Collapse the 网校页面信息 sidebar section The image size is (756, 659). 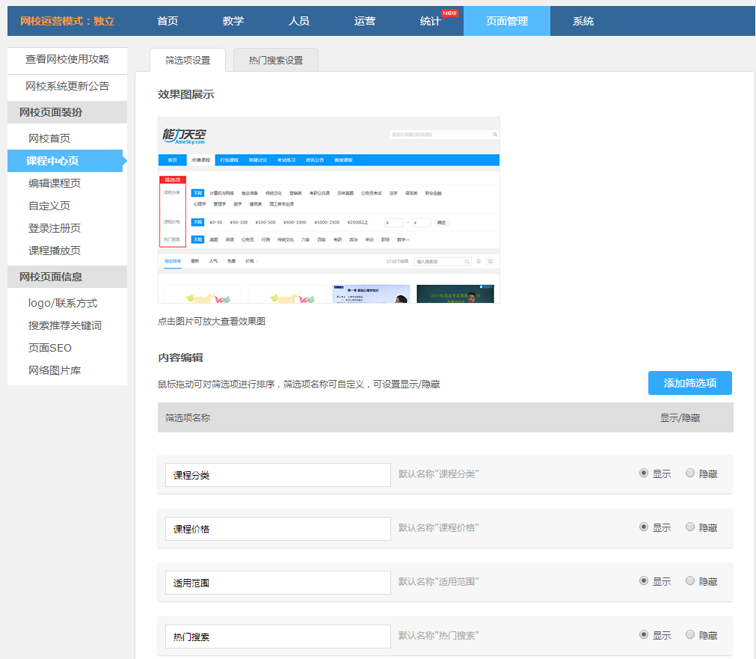tap(51, 277)
